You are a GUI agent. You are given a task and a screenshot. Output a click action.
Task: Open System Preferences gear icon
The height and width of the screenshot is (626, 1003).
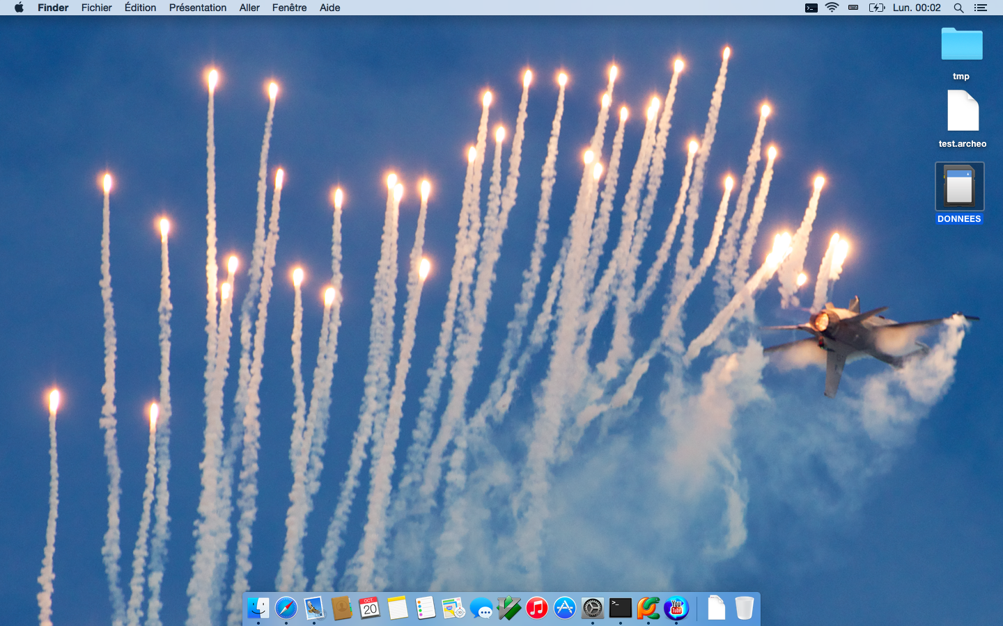point(593,608)
